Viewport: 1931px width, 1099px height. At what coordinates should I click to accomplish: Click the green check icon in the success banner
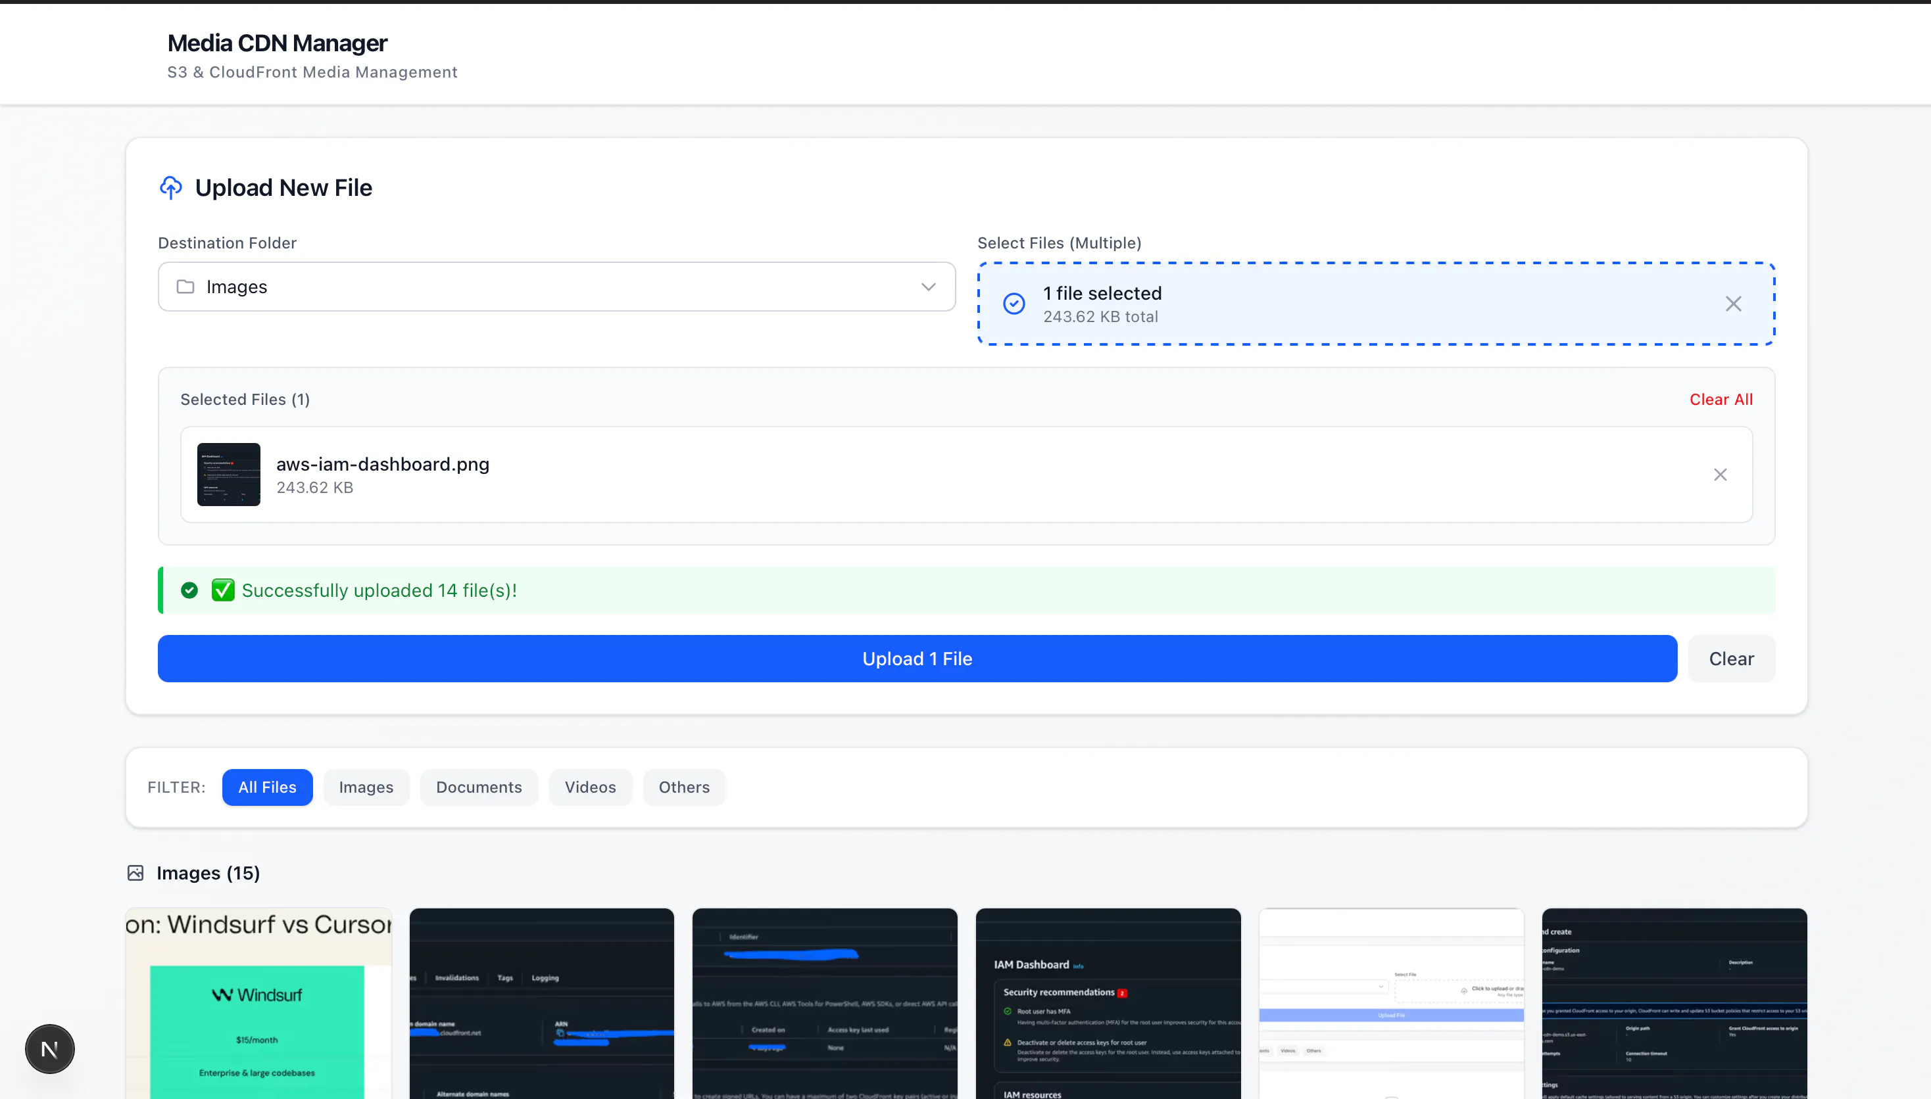[x=189, y=590]
